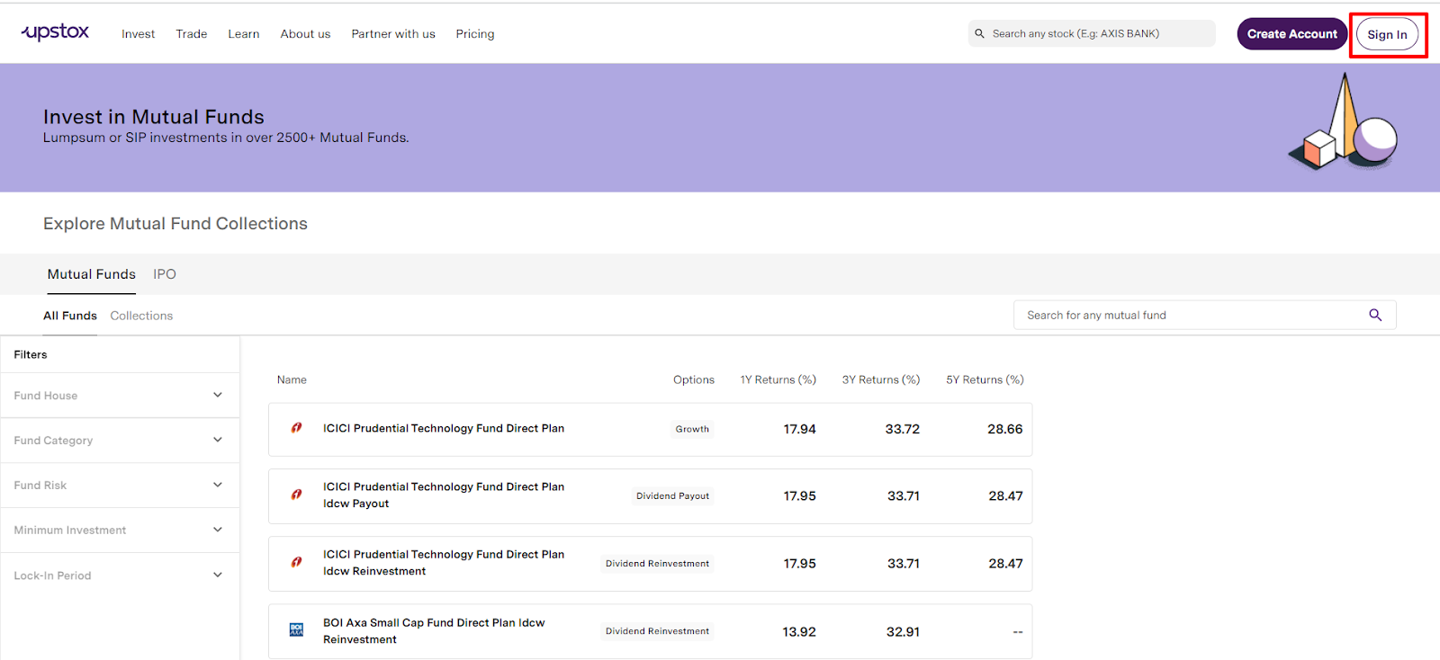Click the Growth option tag
Image resolution: width=1440 pixels, height=660 pixels.
pos(692,429)
